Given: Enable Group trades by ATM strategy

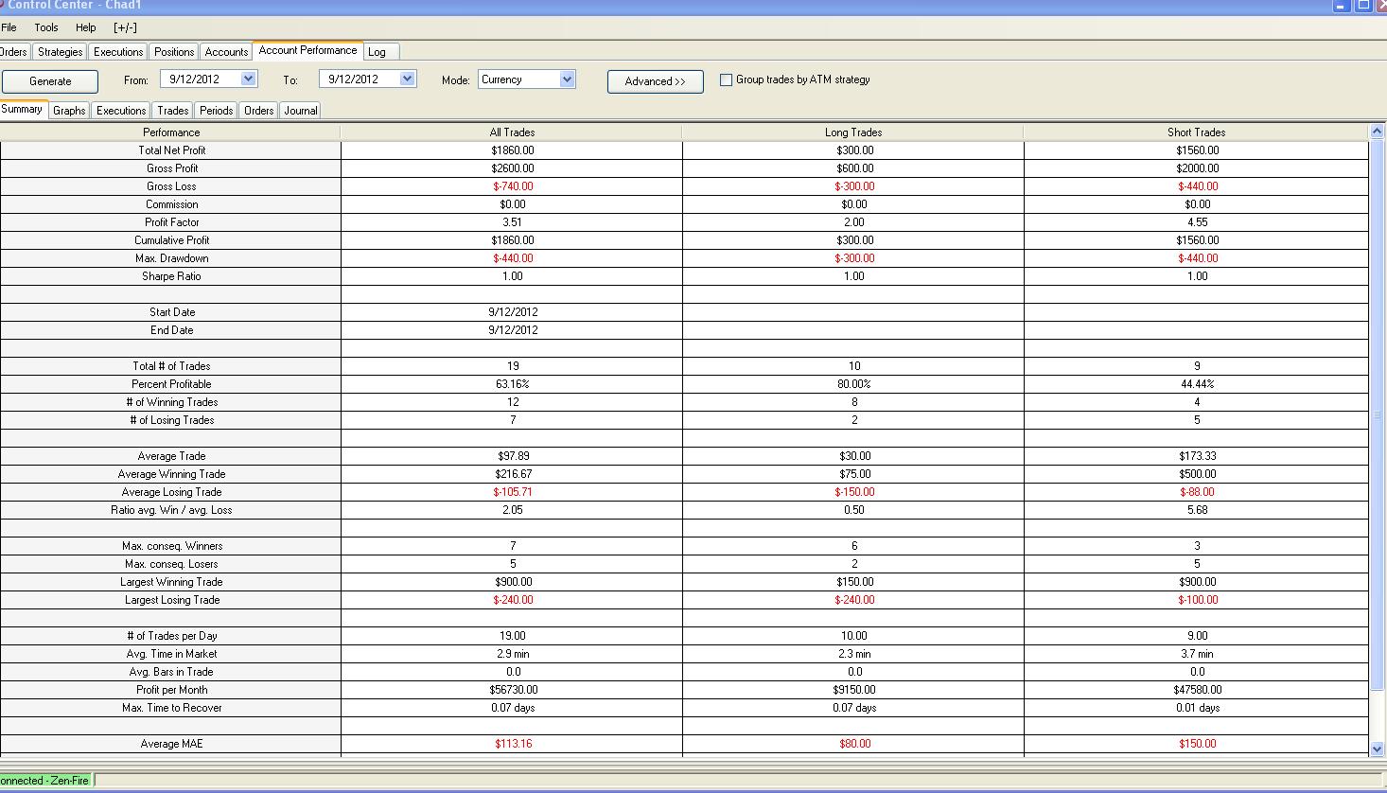Looking at the screenshot, I should (727, 79).
